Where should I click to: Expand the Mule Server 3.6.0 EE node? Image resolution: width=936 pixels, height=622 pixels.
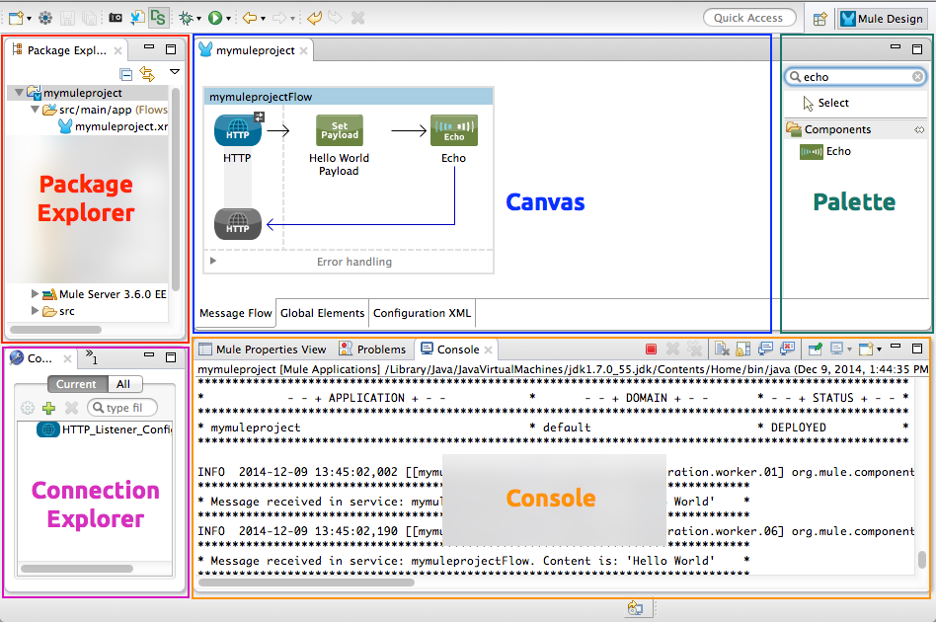(x=36, y=294)
